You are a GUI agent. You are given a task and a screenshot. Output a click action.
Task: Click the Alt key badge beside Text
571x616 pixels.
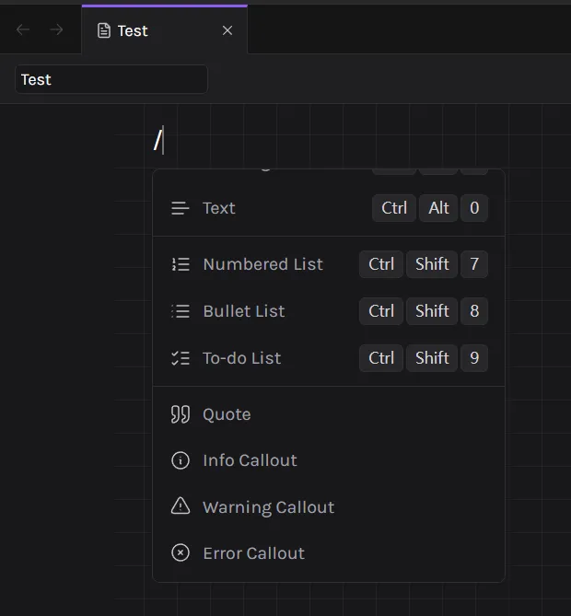click(x=438, y=208)
